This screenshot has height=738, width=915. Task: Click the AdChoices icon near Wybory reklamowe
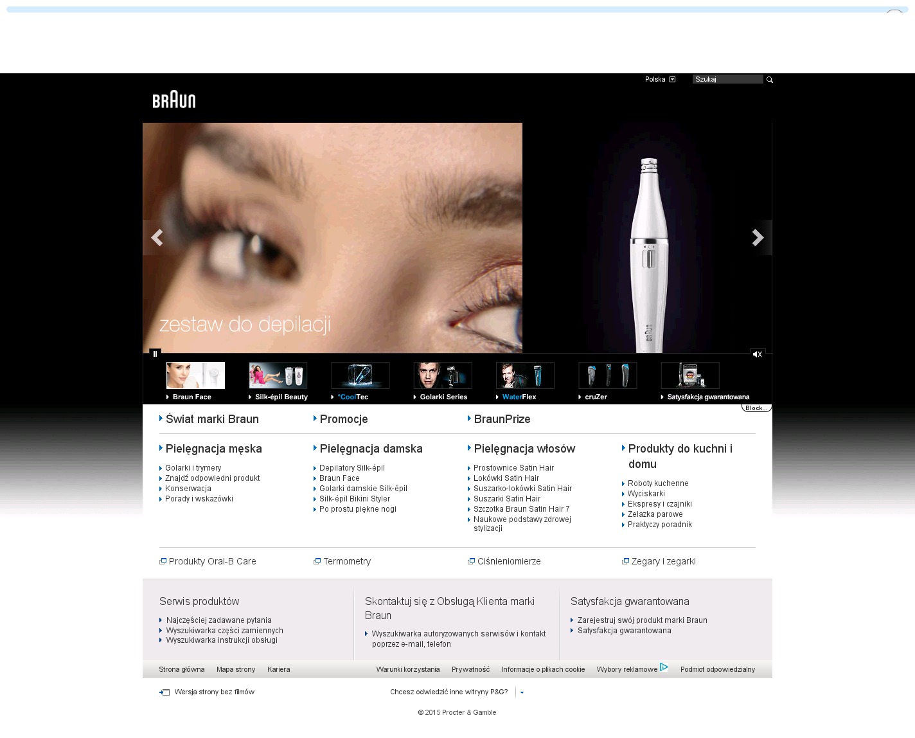[x=664, y=667]
